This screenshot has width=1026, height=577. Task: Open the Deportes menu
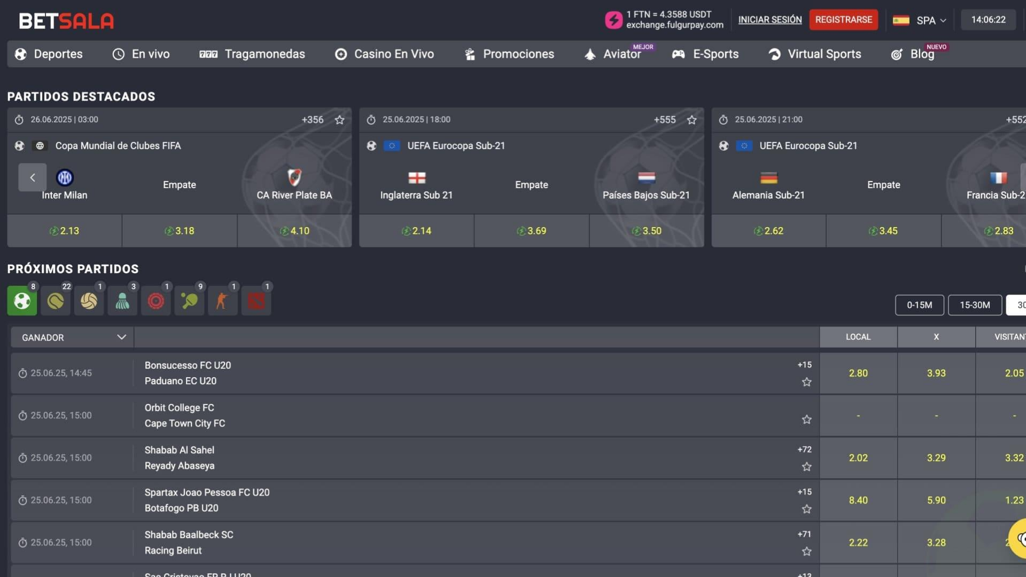coord(49,54)
